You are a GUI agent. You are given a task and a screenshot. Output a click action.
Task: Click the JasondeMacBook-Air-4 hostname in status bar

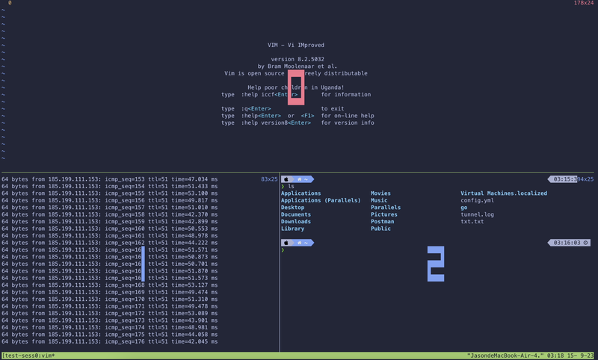(x=510, y=356)
